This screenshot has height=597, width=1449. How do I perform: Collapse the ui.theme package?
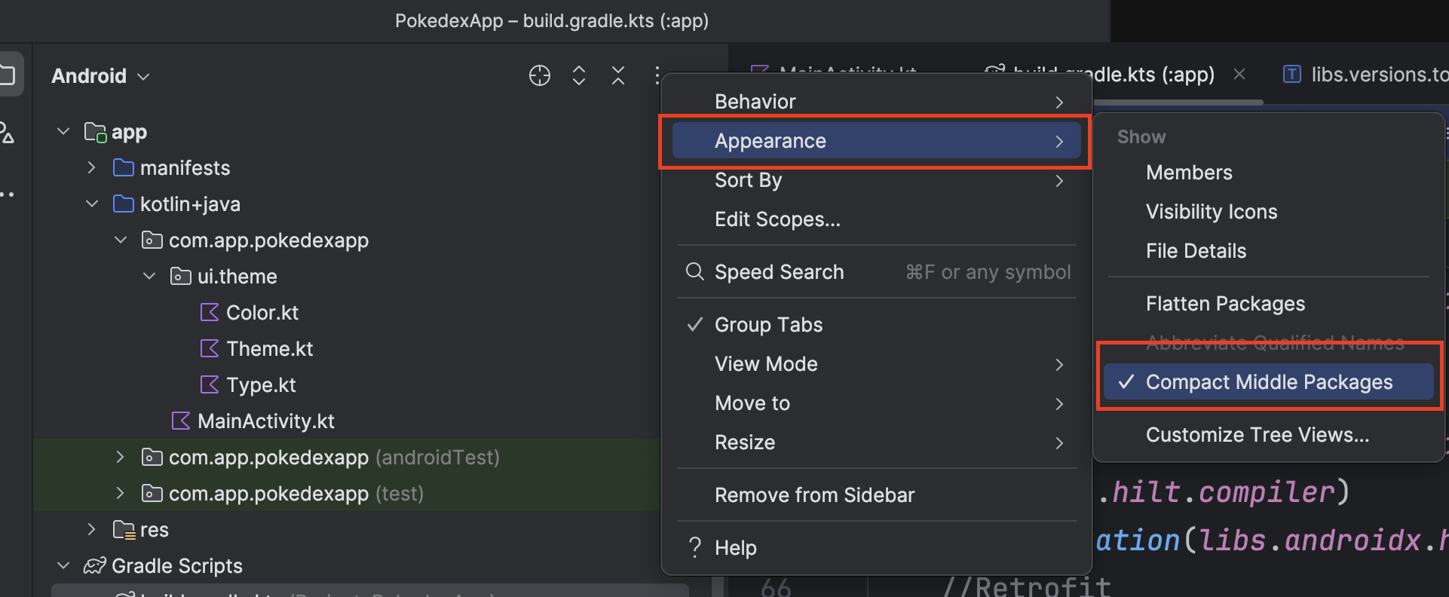point(149,277)
